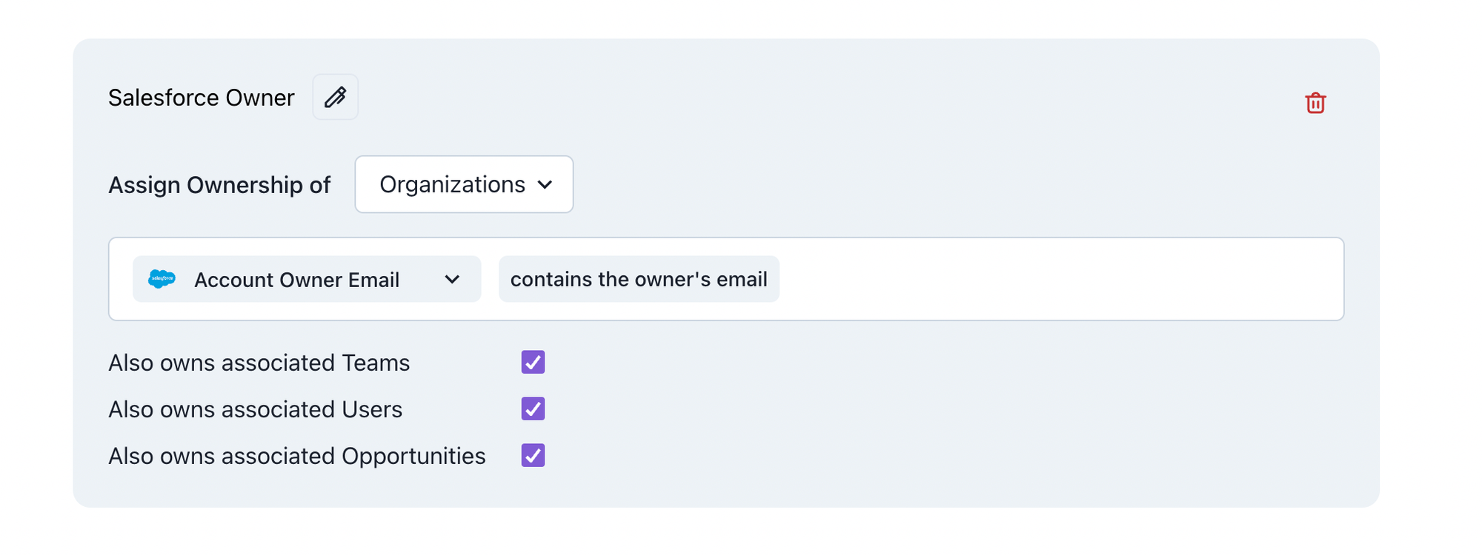Click the "Also owns associated Teams" label
Screen dimensions: 1482x555
259,363
